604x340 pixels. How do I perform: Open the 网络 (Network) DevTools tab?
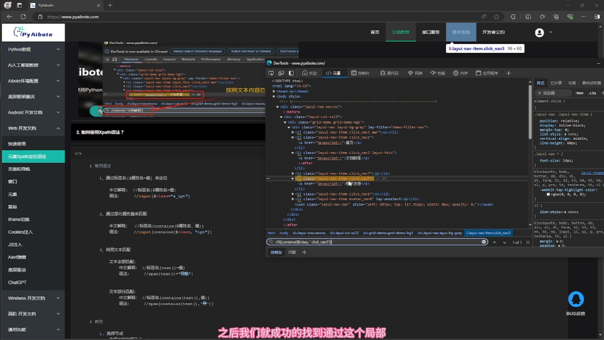pos(415,73)
